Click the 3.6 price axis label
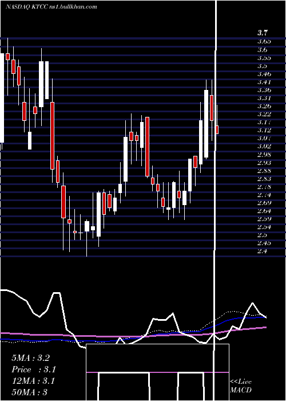This screenshot has height=401, width=286. click(262, 50)
